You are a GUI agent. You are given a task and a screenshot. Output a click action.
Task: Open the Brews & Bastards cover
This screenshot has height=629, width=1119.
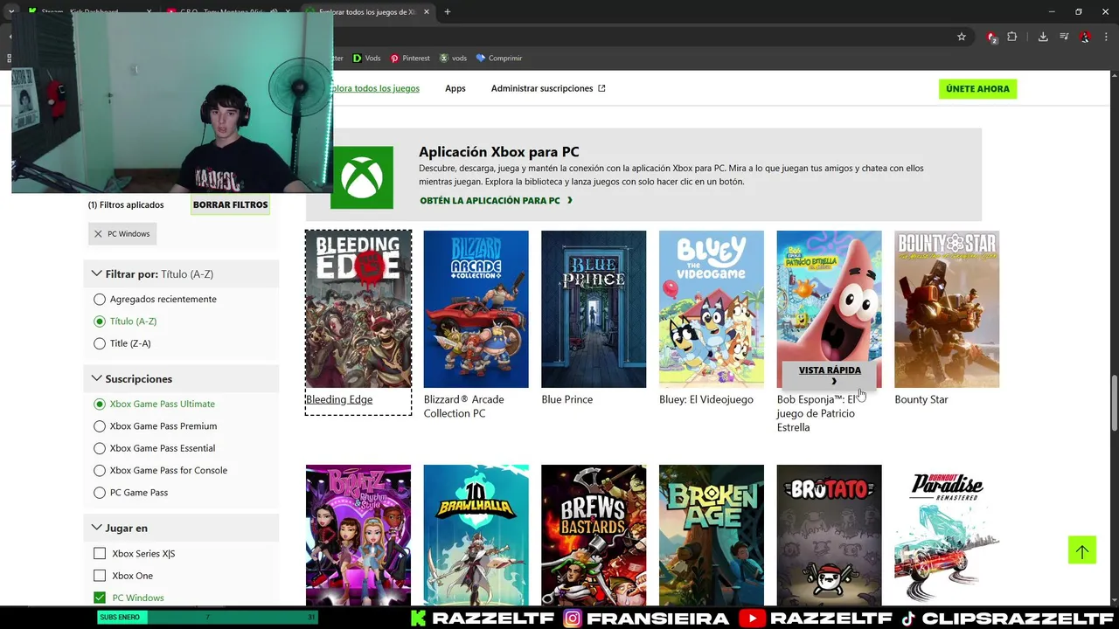(594, 535)
